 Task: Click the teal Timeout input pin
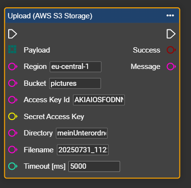pyautogui.click(x=13, y=166)
